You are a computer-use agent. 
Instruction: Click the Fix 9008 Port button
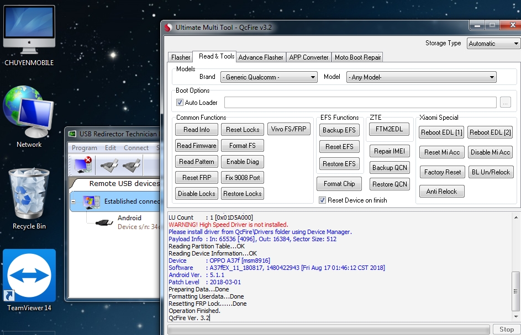[x=243, y=177]
